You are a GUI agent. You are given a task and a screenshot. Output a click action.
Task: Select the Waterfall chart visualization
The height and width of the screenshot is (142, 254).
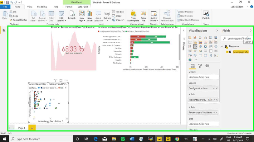190,46
